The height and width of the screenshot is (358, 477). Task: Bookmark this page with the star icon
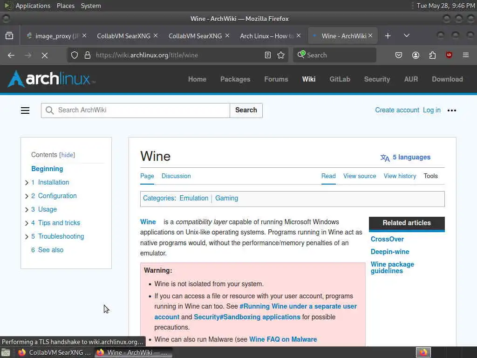point(281,55)
